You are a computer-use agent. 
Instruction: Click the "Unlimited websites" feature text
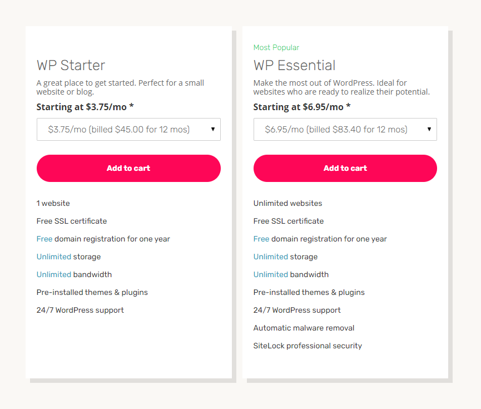pos(287,203)
